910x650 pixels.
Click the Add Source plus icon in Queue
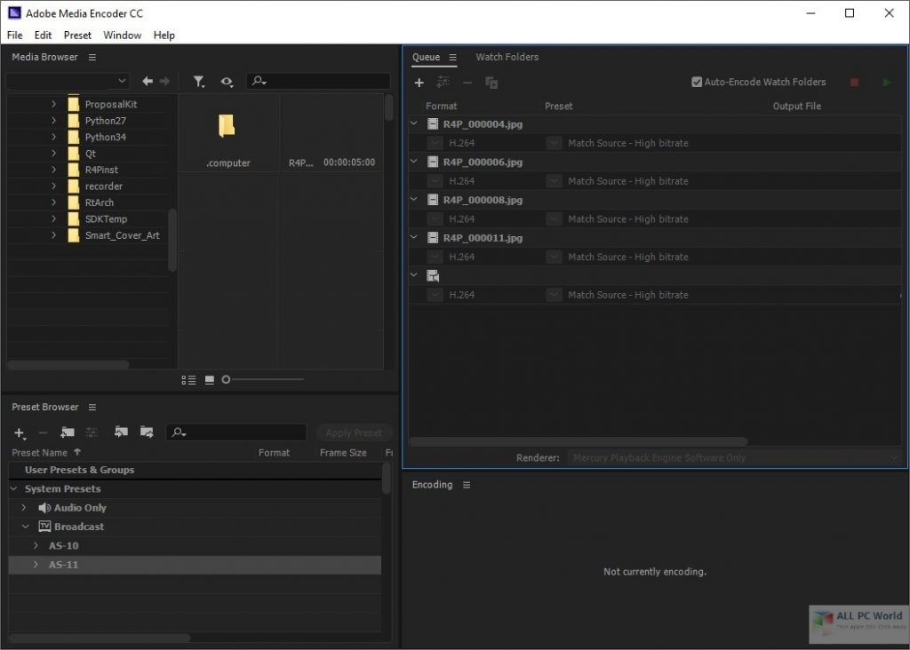[419, 83]
